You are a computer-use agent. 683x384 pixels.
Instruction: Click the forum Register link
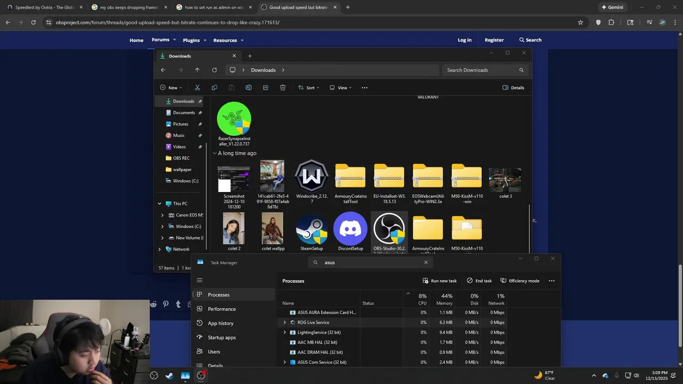tap(494, 40)
